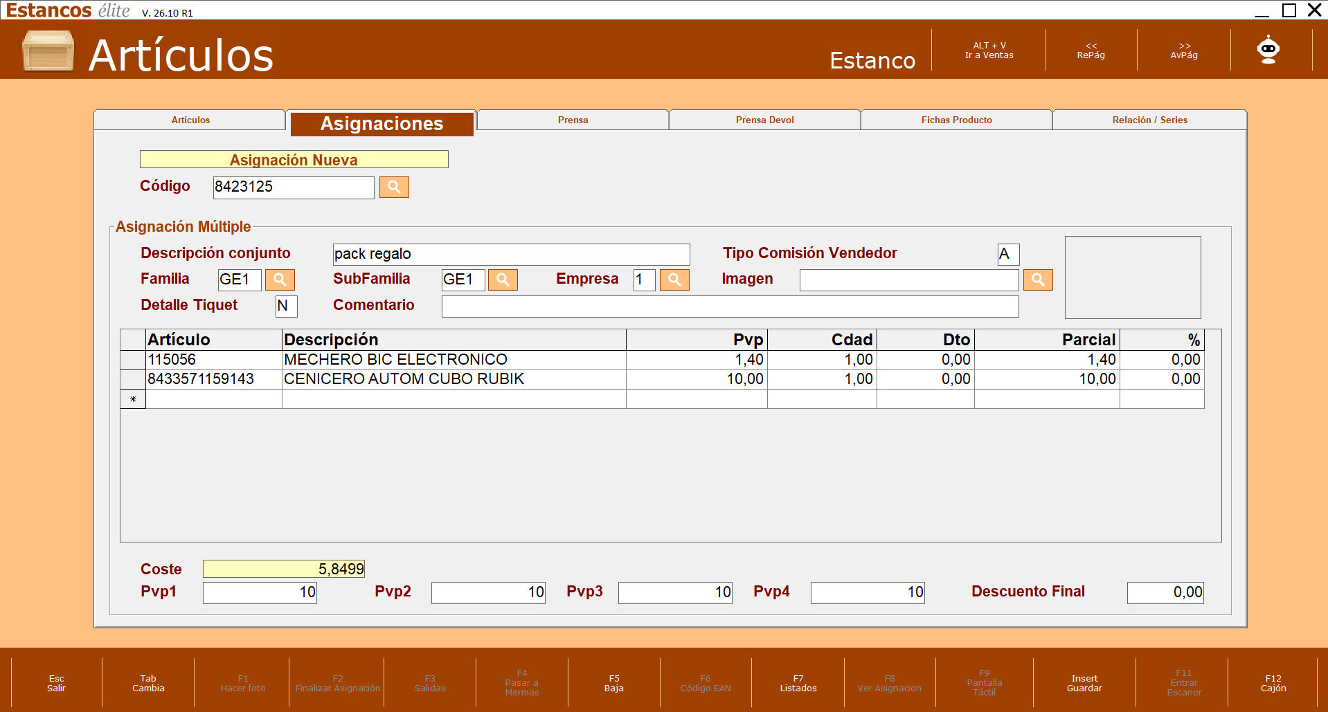Click the Artículos crate icon
Image resolution: width=1328 pixels, height=712 pixels.
tap(48, 51)
